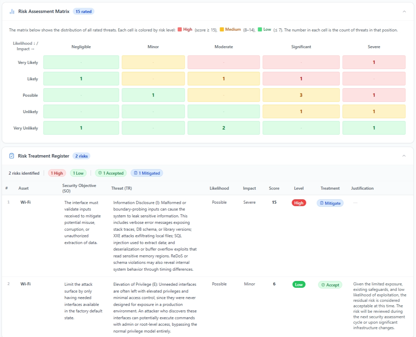Click the check icon on the 1 Accepted badge
416x337 pixels.
[100, 173]
